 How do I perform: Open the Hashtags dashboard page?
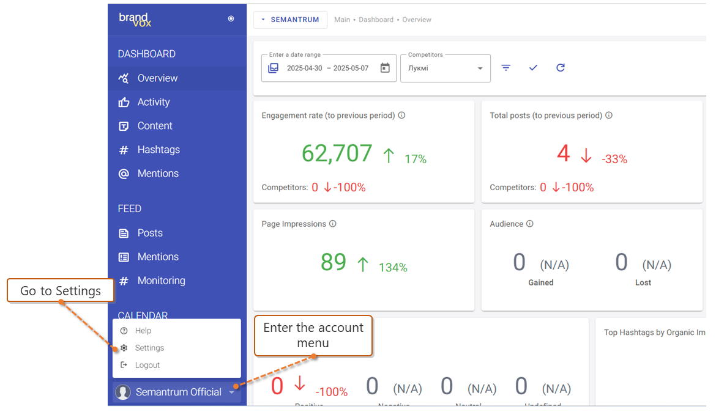[x=177, y=149]
